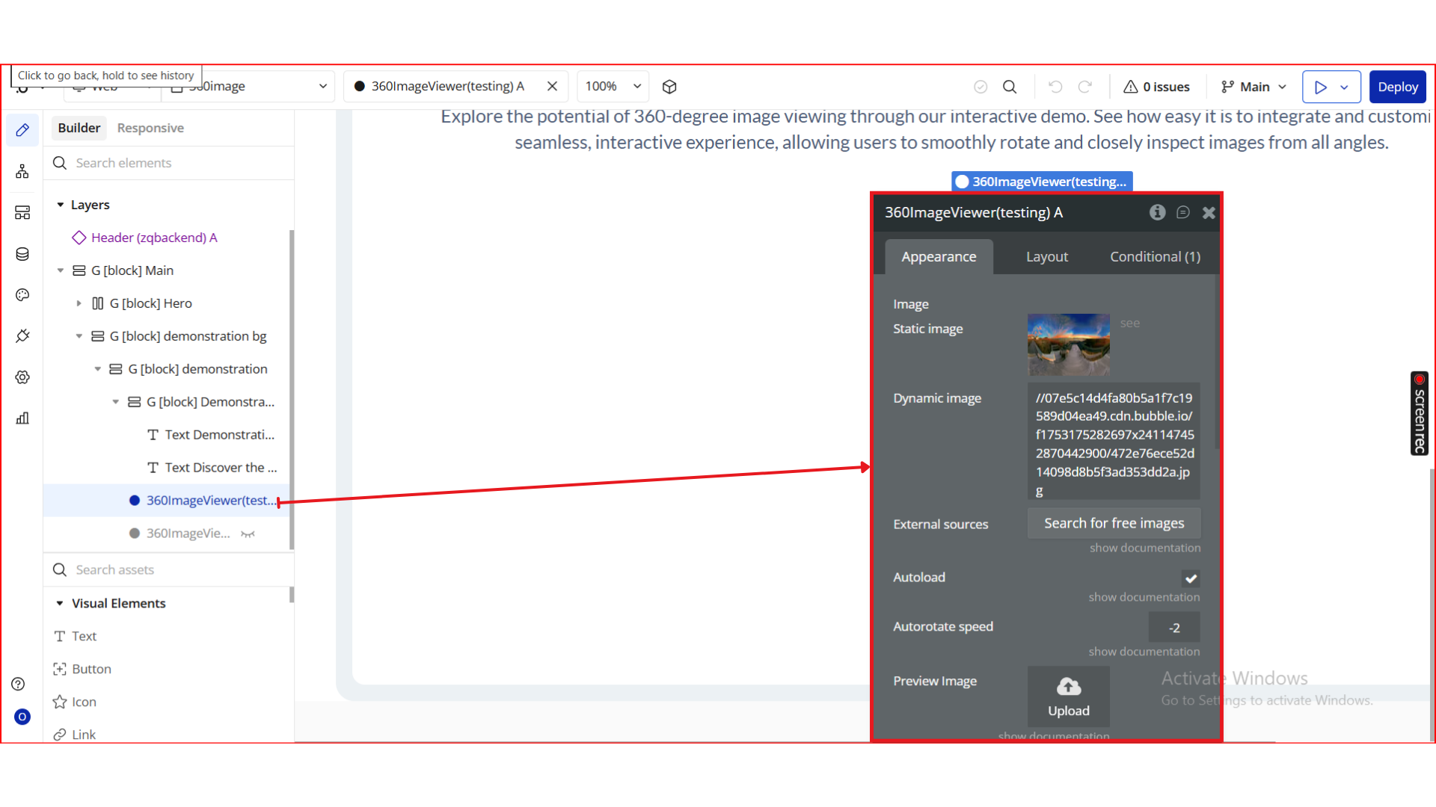The height and width of the screenshot is (807, 1436).
Task: Open the Data tab database icon
Action: (22, 254)
